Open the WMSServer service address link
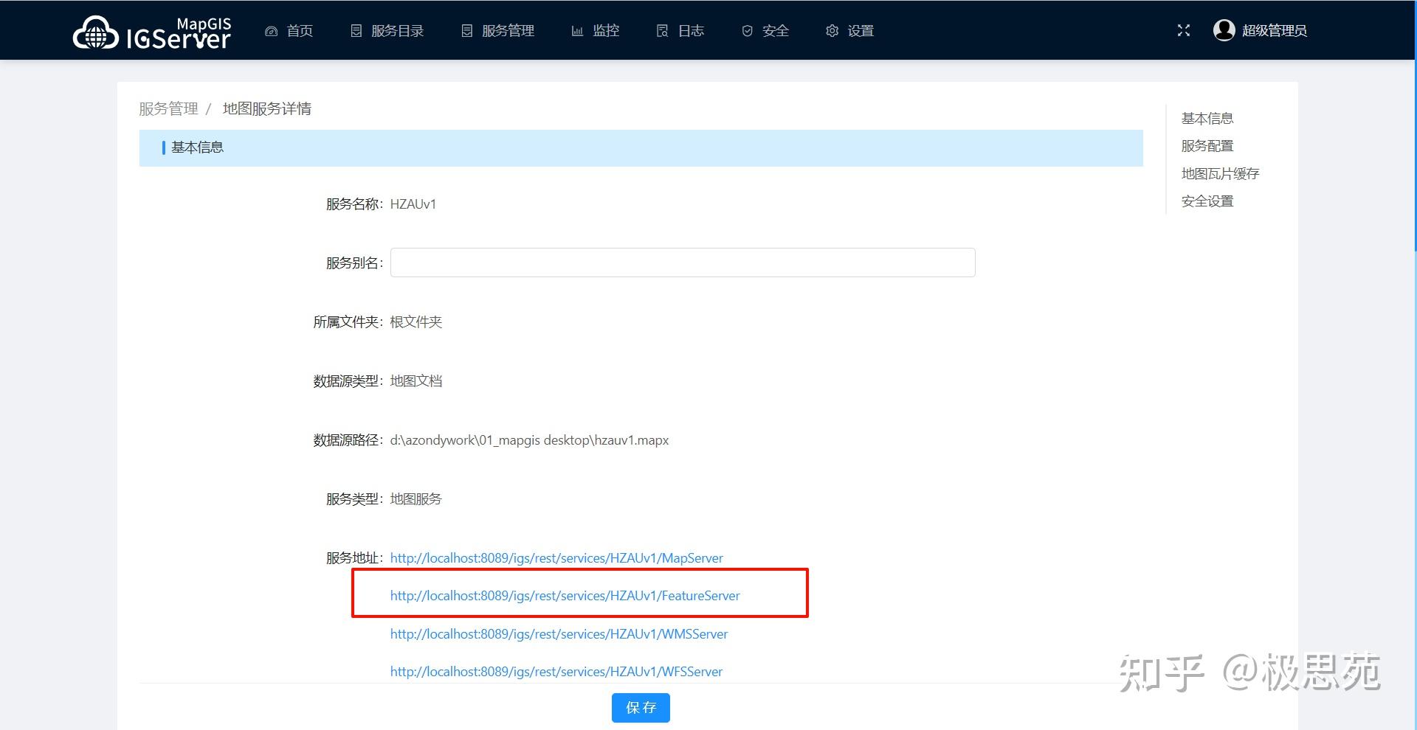 coord(559,633)
